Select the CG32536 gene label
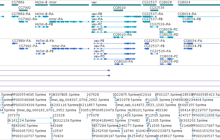220x140 pixels. pyautogui.click(x=157, y=8)
